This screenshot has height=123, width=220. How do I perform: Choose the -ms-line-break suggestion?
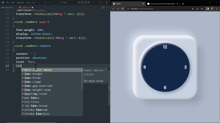(52, 106)
